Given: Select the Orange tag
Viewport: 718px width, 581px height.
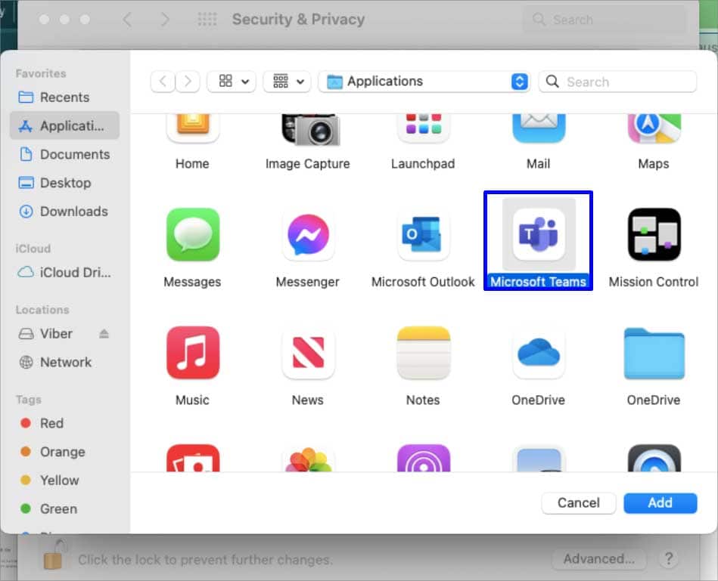Looking at the screenshot, I should (x=64, y=452).
